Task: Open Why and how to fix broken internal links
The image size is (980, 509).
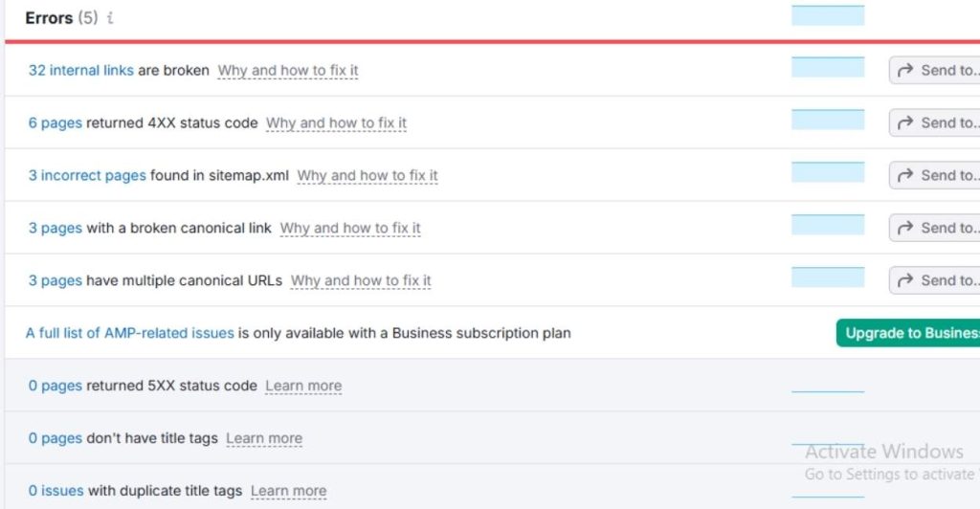Action: pyautogui.click(x=288, y=70)
